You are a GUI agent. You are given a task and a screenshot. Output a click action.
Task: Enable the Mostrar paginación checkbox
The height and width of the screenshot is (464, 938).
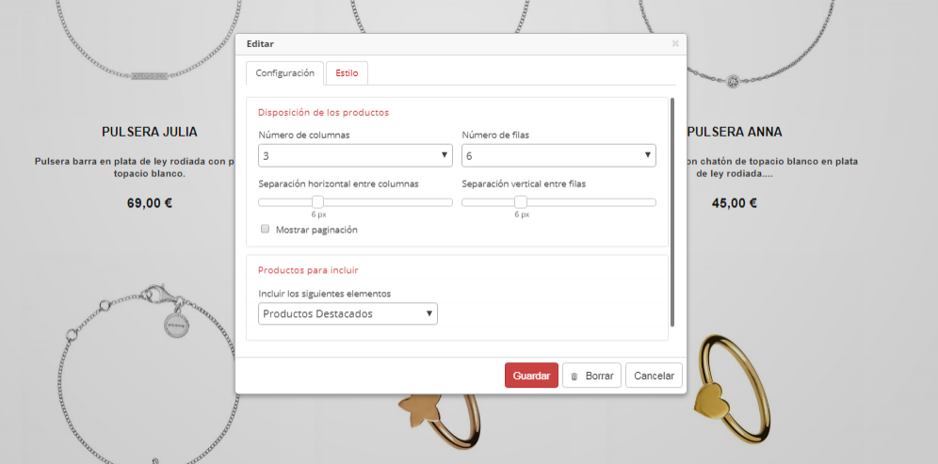pyautogui.click(x=266, y=229)
